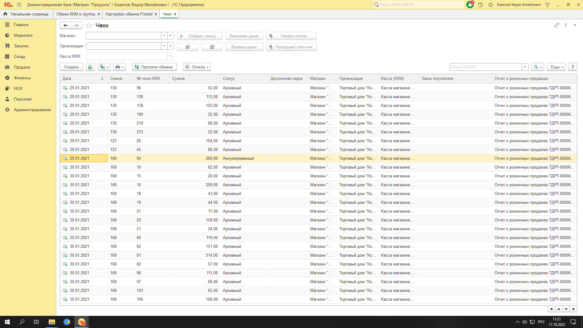Switch to Настройки обмена Frontol tab
Viewport: 583px width, 328px height.
click(x=129, y=14)
